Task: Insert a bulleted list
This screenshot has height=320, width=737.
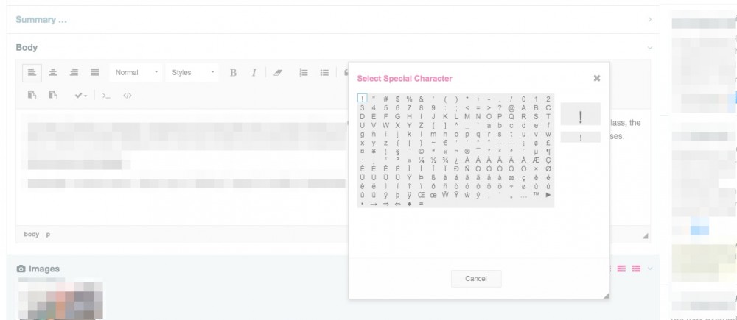Action: [324, 73]
